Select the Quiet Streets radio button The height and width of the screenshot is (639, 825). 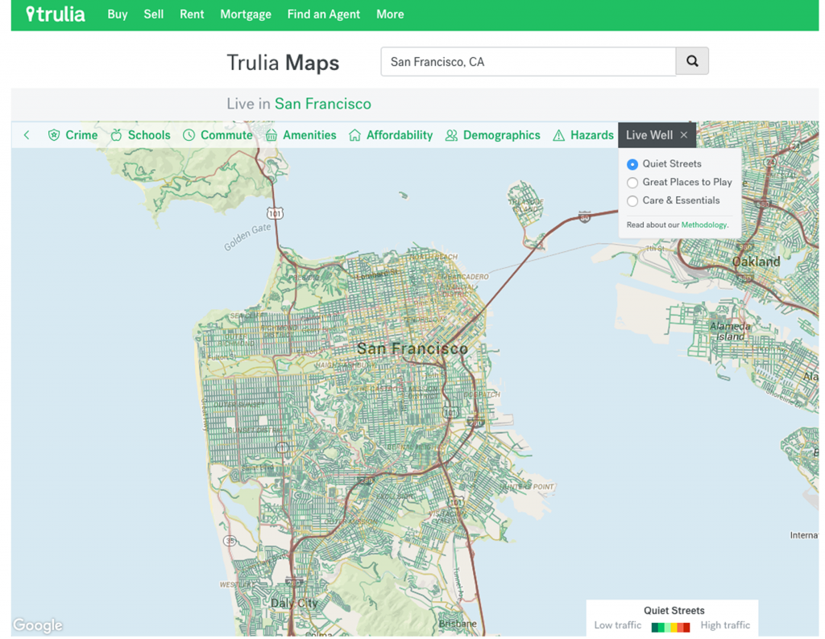(632, 164)
